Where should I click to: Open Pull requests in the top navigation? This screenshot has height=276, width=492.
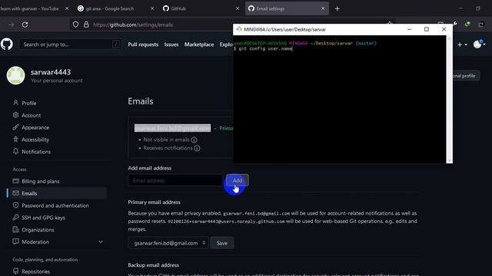[143, 44]
